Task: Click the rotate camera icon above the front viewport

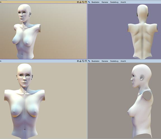Action: (x=83, y=61)
